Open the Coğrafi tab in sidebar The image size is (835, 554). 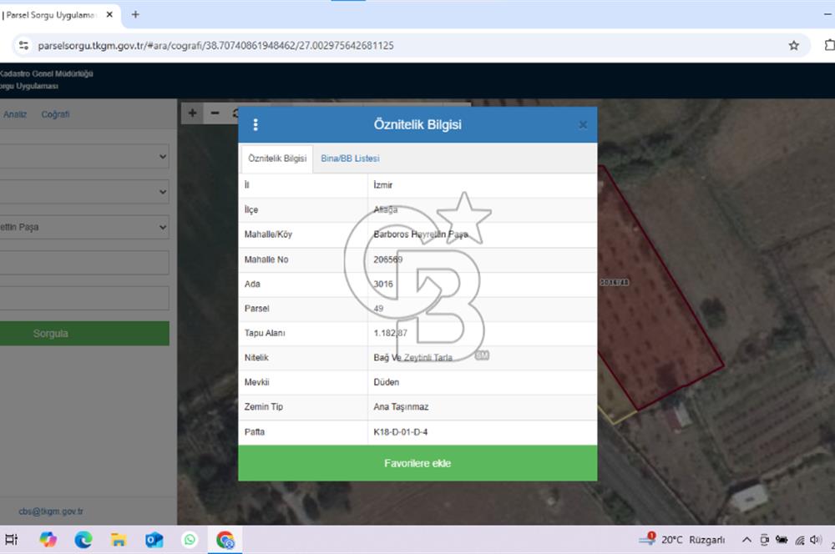coord(55,114)
